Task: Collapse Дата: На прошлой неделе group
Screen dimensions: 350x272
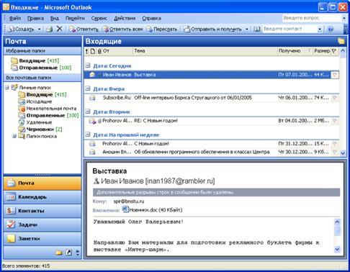Action: (88, 135)
